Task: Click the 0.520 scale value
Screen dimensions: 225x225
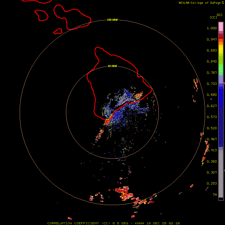Action: coord(212,128)
